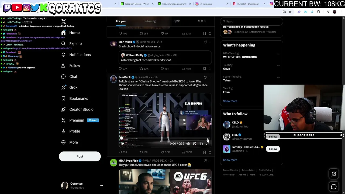Screen dimensions: 345x194
Task: Open options for WE LOVE YOU JUNGKOOK trend
Action: (x=278, y=54)
